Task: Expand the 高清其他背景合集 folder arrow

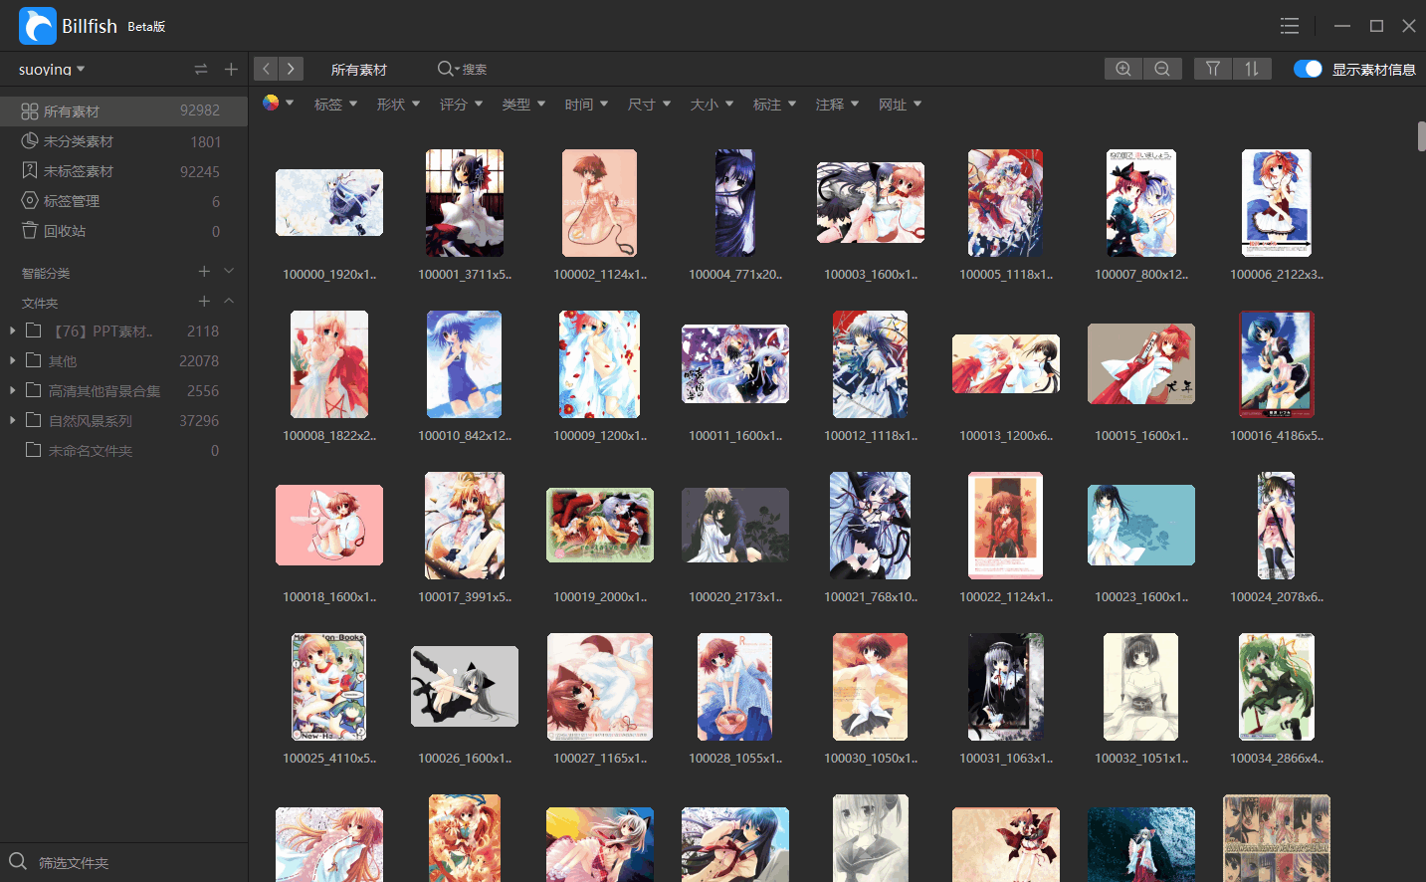Action: click(12, 390)
